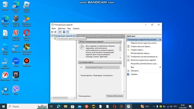Select the World of Tanks EU desktop icon
The height and width of the screenshot is (109, 194).
pos(16,21)
